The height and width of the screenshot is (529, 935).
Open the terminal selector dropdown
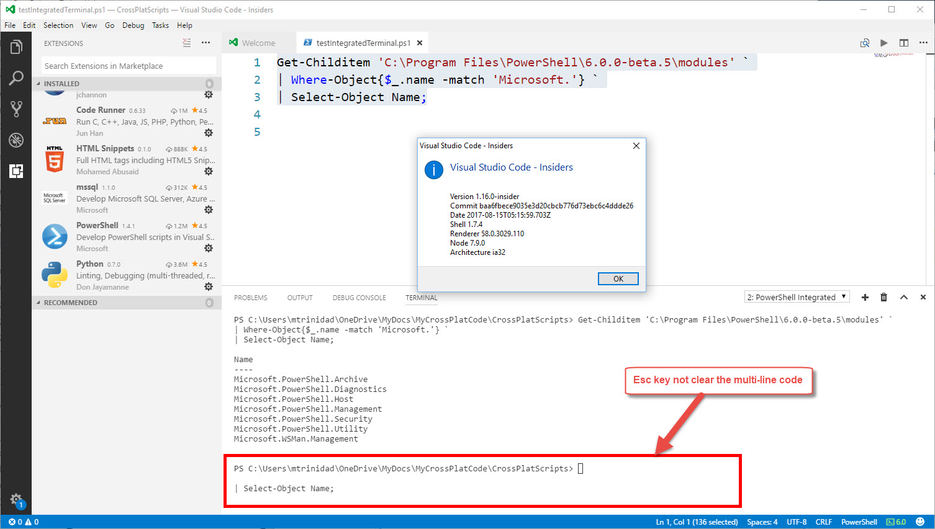coord(797,296)
